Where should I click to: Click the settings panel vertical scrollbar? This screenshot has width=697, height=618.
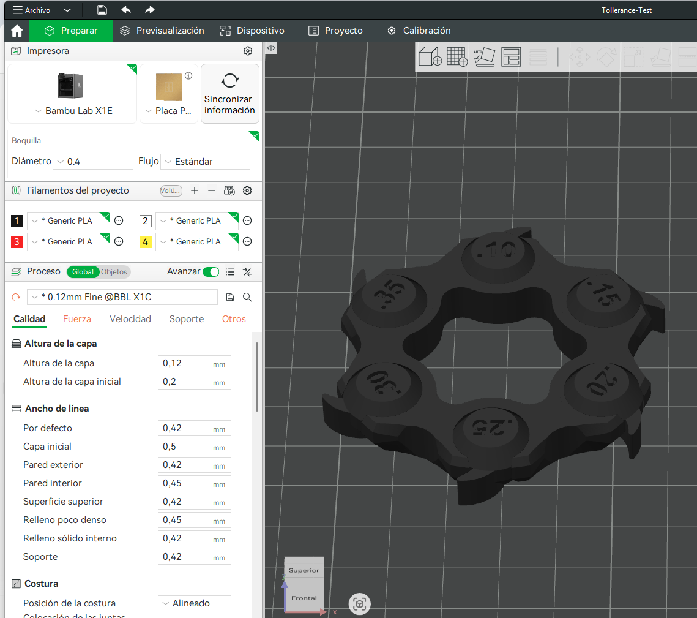tap(257, 377)
